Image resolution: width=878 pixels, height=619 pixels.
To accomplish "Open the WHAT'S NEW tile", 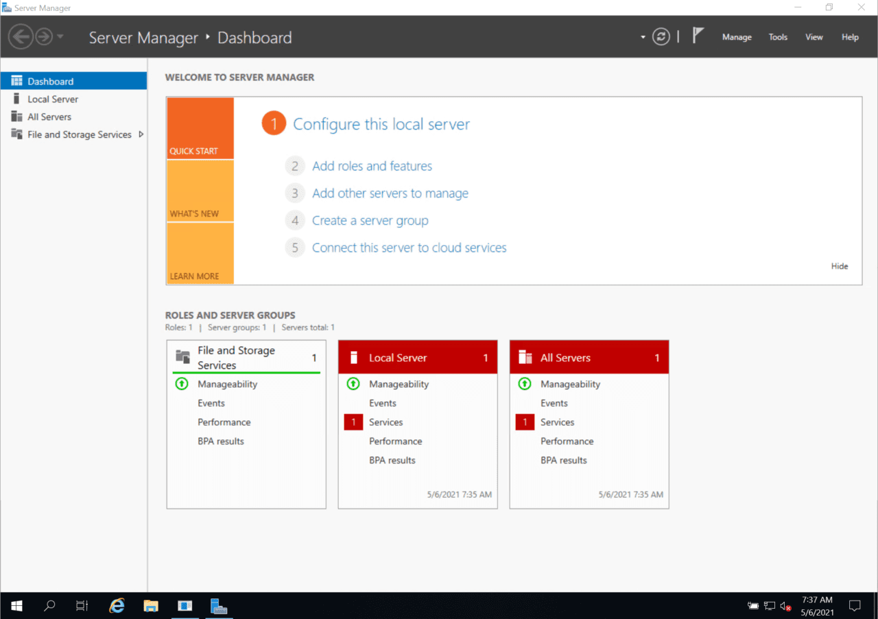I will [200, 191].
